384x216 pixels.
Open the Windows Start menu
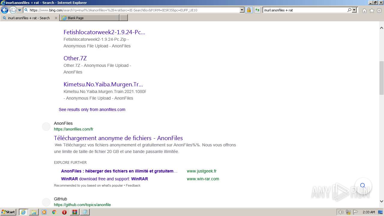(8, 212)
